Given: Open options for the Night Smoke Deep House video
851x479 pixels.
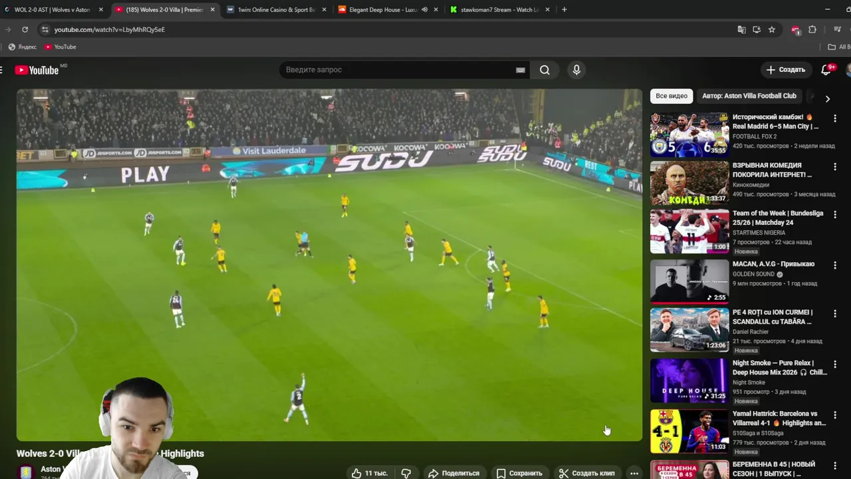Looking at the screenshot, I should (835, 365).
